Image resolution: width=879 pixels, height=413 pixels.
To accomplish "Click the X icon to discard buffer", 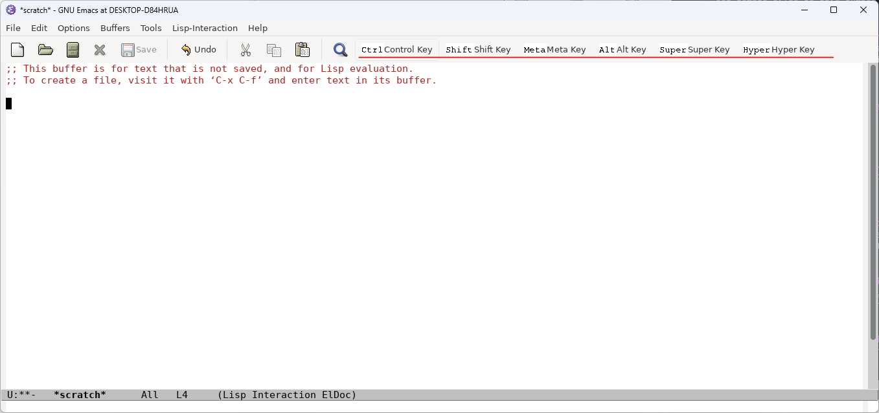I will [x=100, y=50].
